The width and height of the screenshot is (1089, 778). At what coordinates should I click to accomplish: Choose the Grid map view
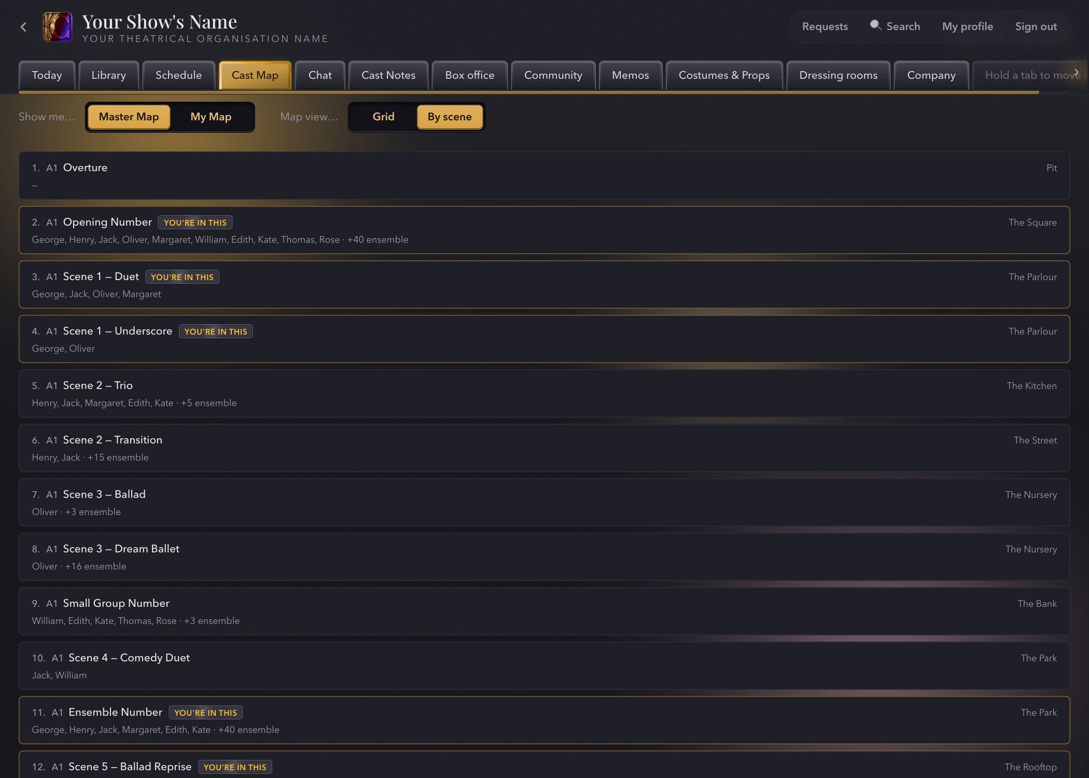point(383,117)
